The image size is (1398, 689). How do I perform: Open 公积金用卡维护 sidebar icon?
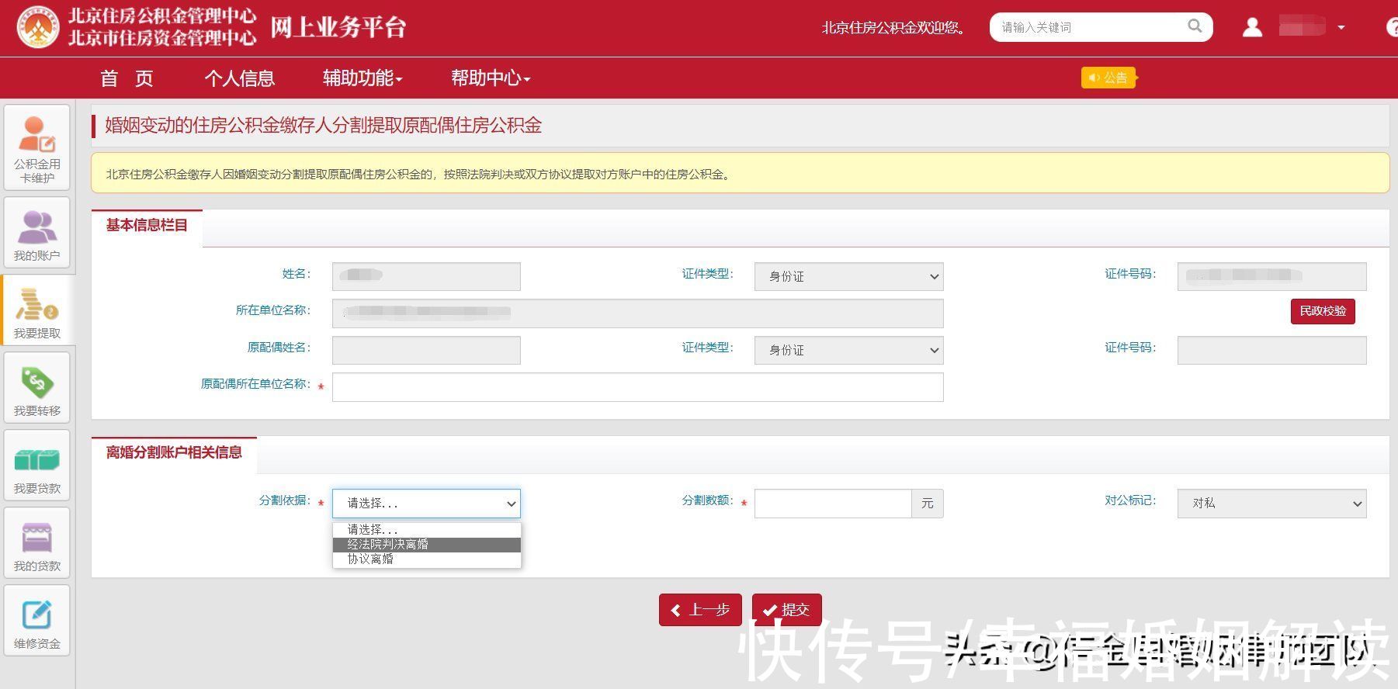[x=36, y=147]
